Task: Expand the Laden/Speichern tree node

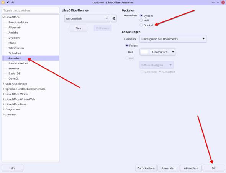Action: pyautogui.click(x=3, y=84)
